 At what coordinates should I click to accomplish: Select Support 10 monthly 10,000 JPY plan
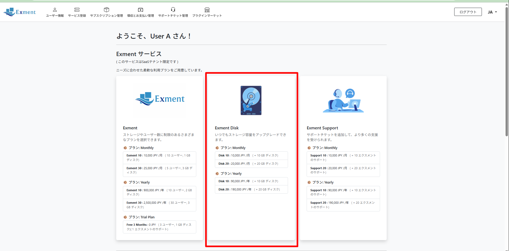343,158
